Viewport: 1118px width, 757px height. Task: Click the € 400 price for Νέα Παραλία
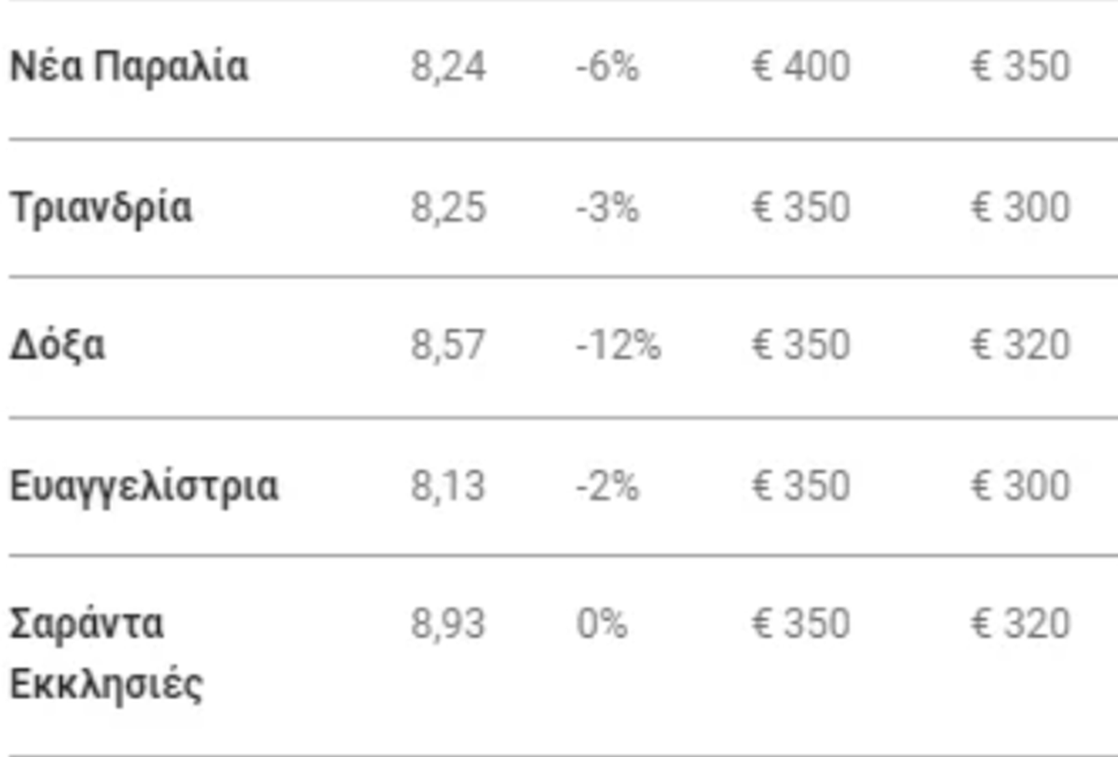coord(801,67)
